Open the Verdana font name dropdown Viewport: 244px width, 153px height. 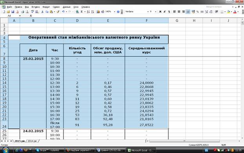[148, 12]
